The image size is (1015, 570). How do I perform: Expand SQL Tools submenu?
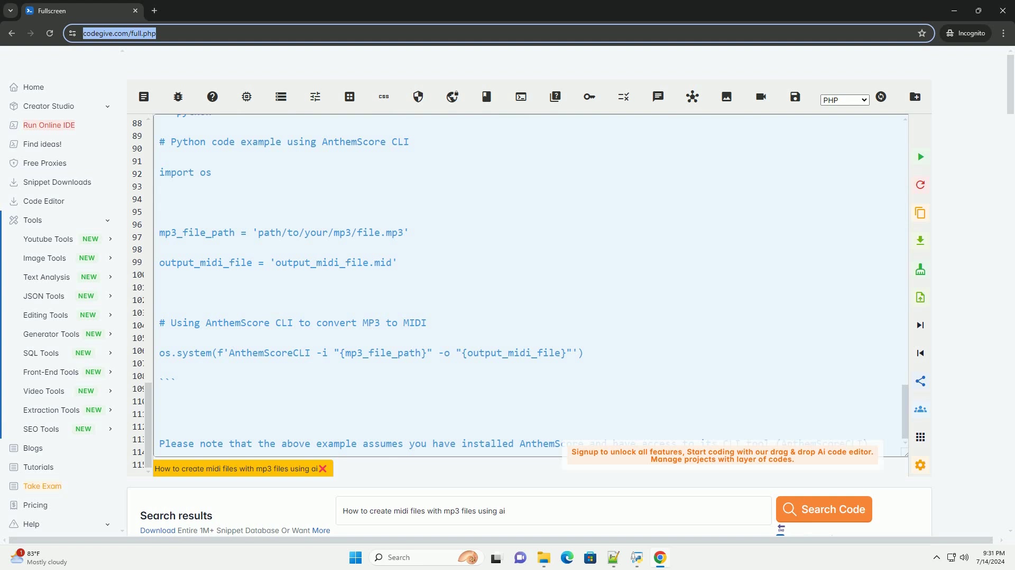(x=68, y=353)
